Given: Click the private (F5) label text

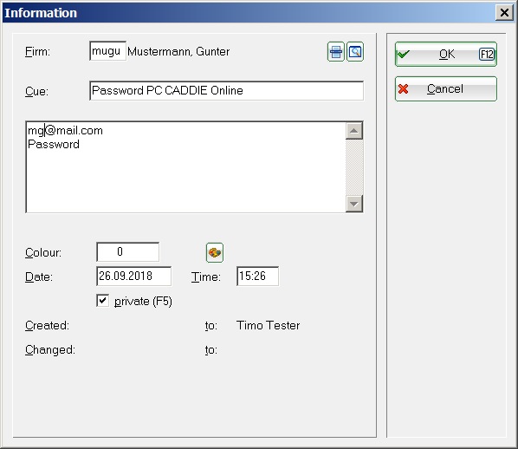Looking at the screenshot, I should (x=143, y=301).
